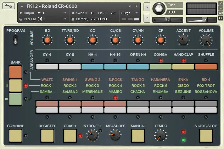Select the ROCK 5 gray pattern button
Image resolution: width=224 pixels, height=149 pixels.
[x=138, y=104]
